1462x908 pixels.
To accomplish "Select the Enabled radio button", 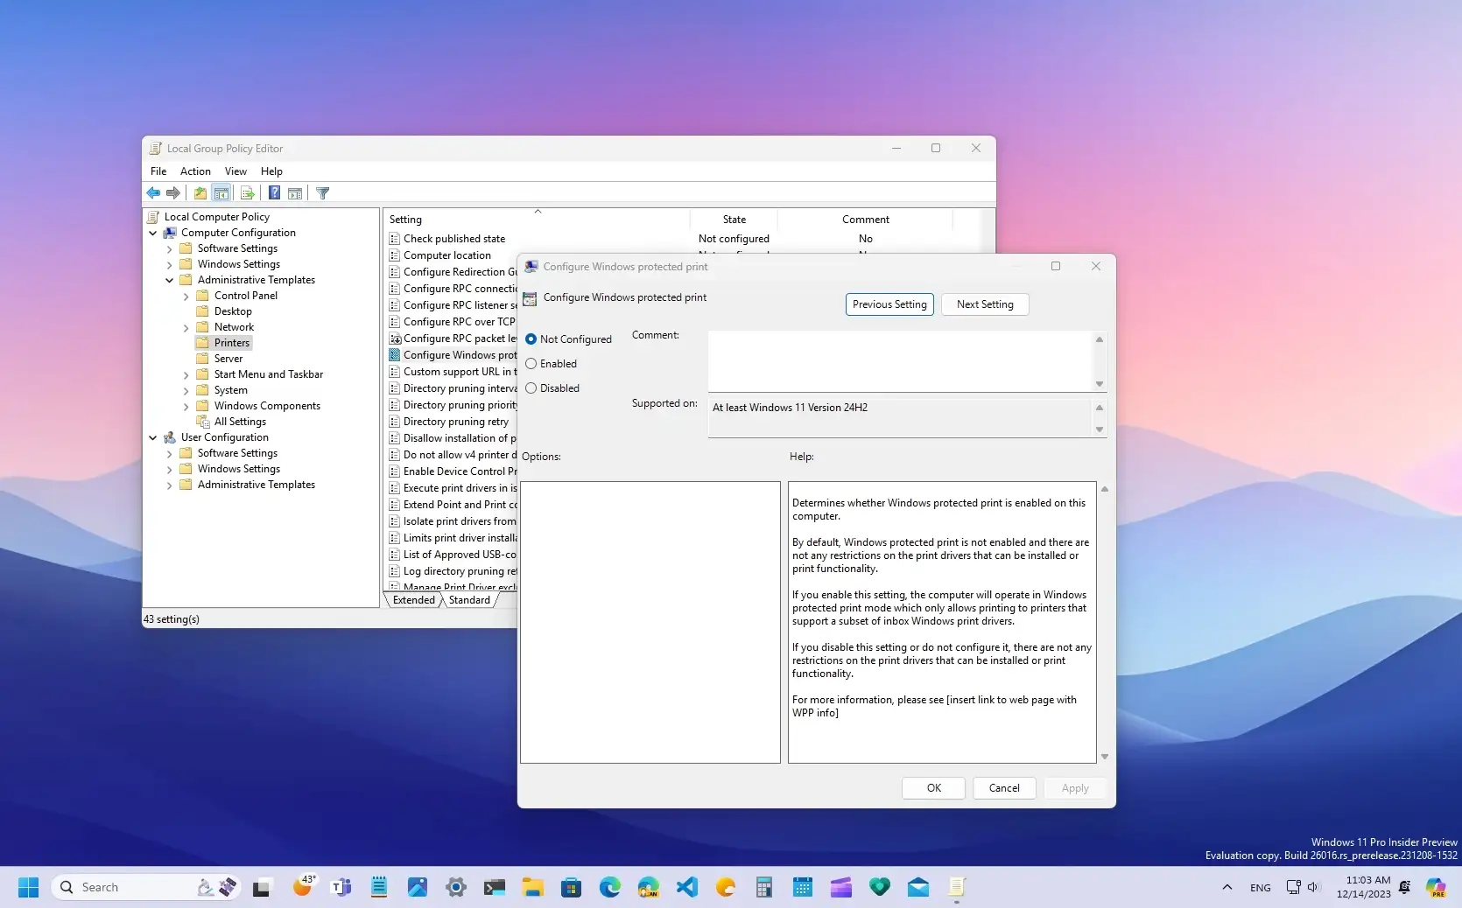I will [x=532, y=364].
